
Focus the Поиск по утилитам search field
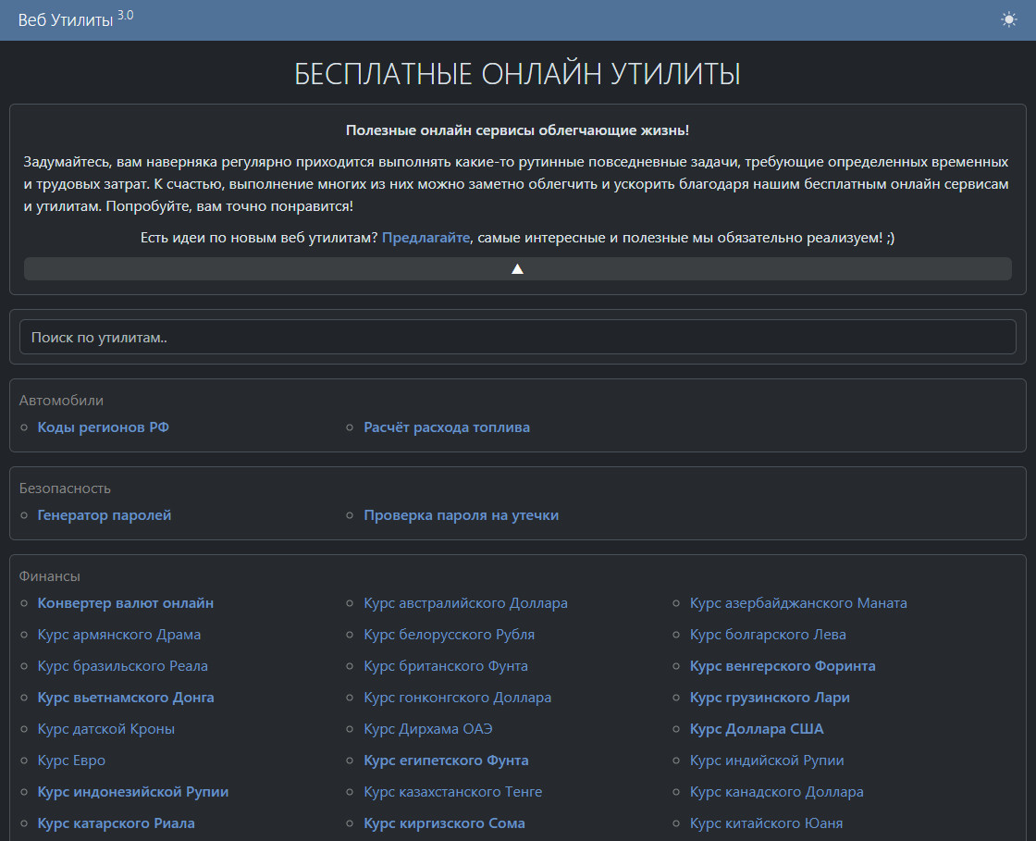click(x=517, y=337)
